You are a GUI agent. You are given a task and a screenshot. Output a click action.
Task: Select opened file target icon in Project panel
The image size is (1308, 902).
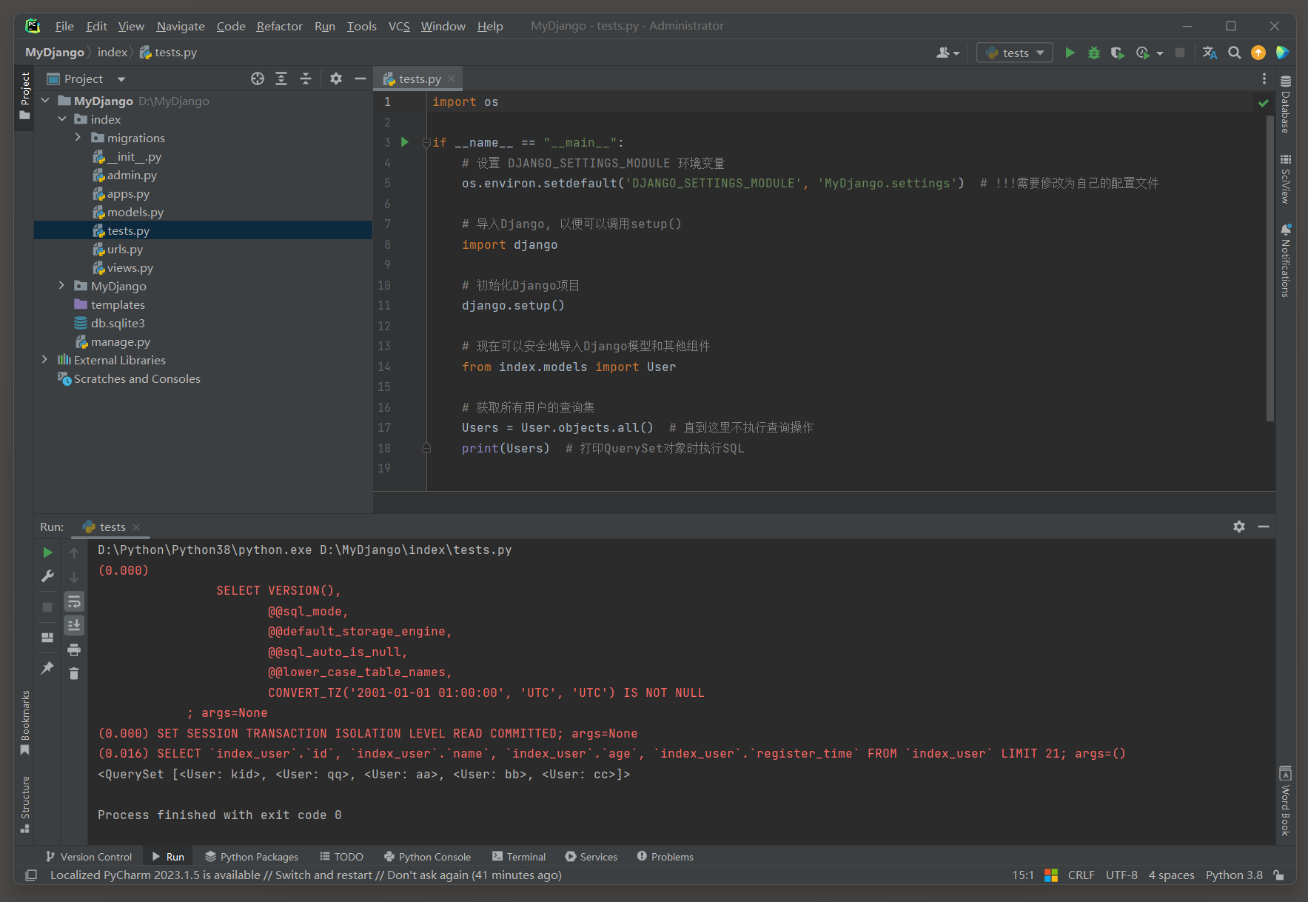click(x=258, y=78)
